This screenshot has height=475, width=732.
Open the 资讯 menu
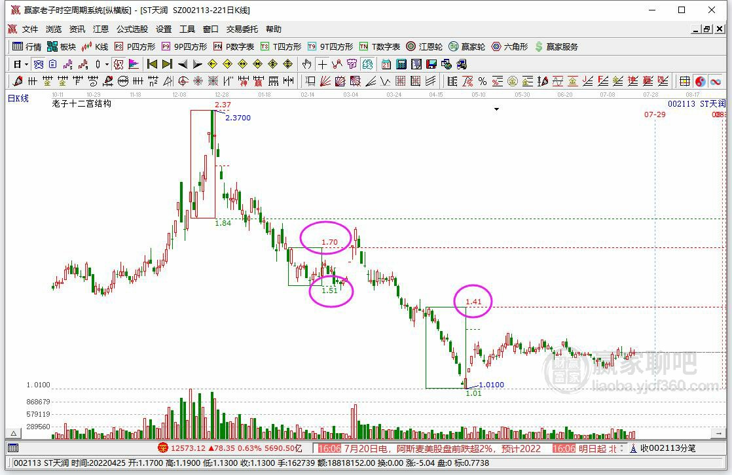(x=77, y=29)
